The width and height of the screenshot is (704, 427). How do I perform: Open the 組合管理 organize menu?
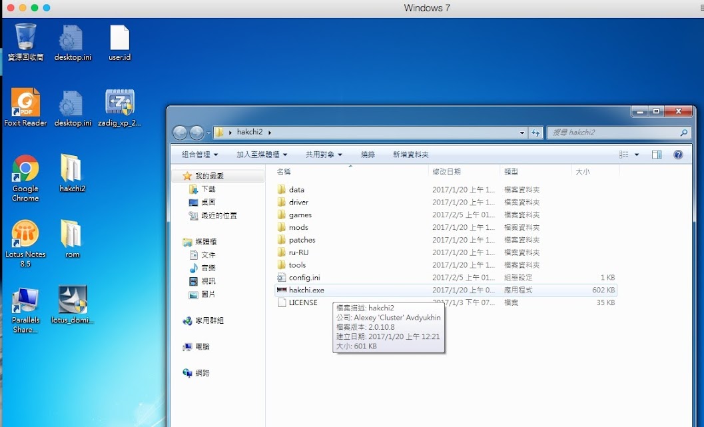[200, 155]
